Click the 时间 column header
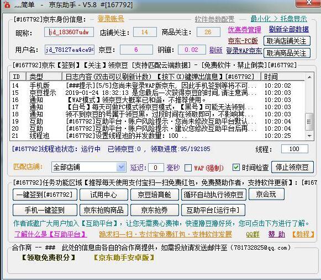This screenshot has width=321, height=280. click(x=283, y=77)
